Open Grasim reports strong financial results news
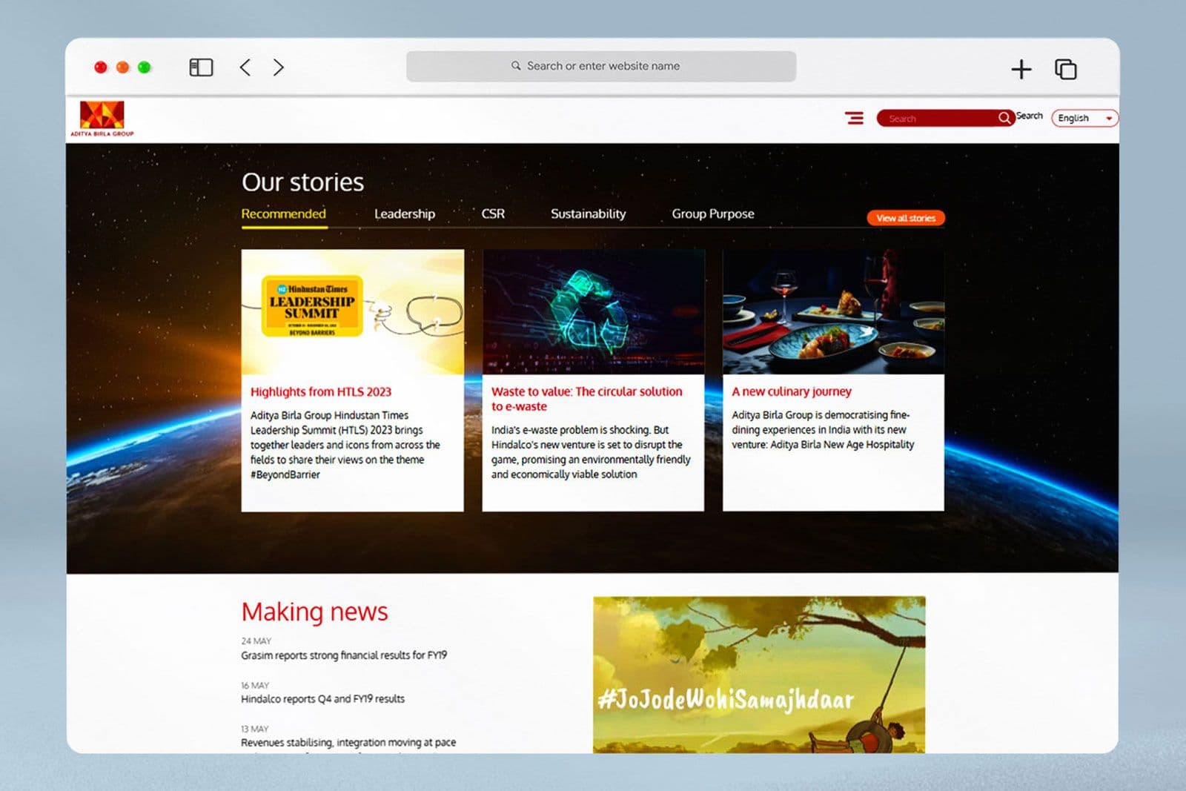This screenshot has height=791, width=1186. pos(344,655)
